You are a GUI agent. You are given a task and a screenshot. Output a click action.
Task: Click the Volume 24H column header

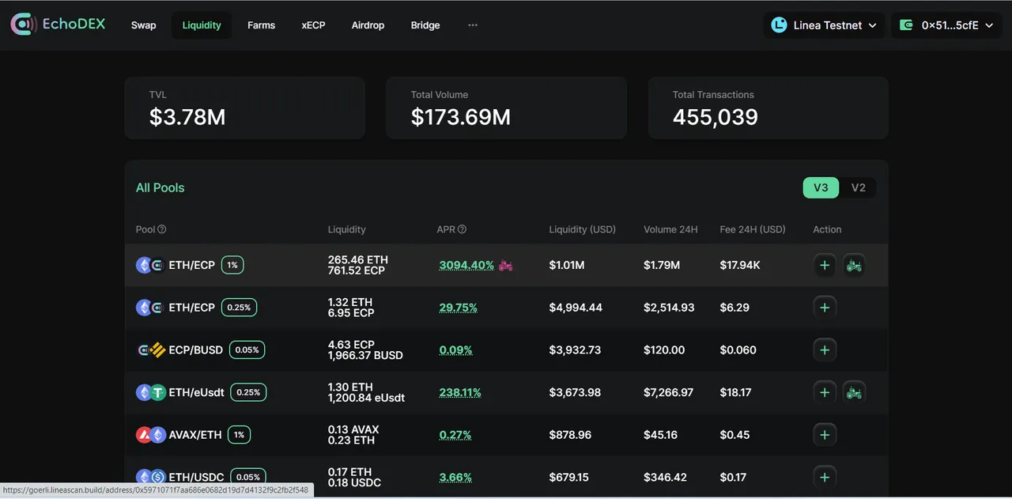point(670,229)
